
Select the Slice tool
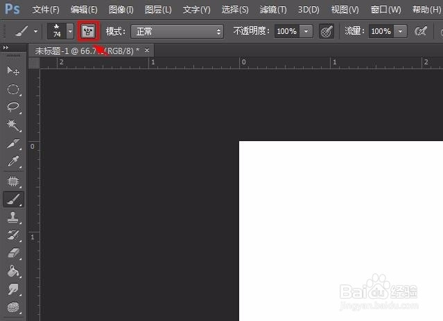tap(13, 144)
